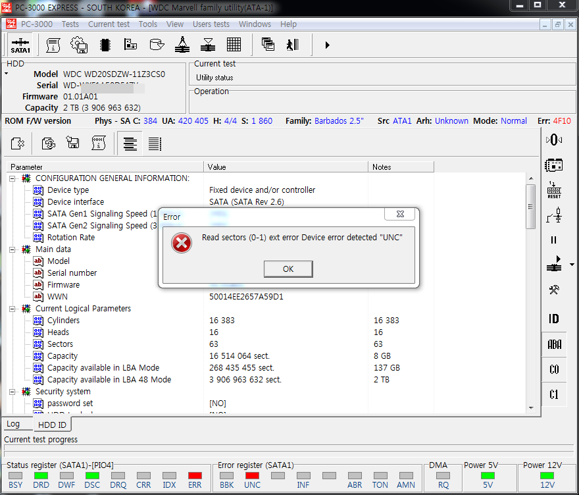Click the chip ROM icon in toolbar

(105, 45)
